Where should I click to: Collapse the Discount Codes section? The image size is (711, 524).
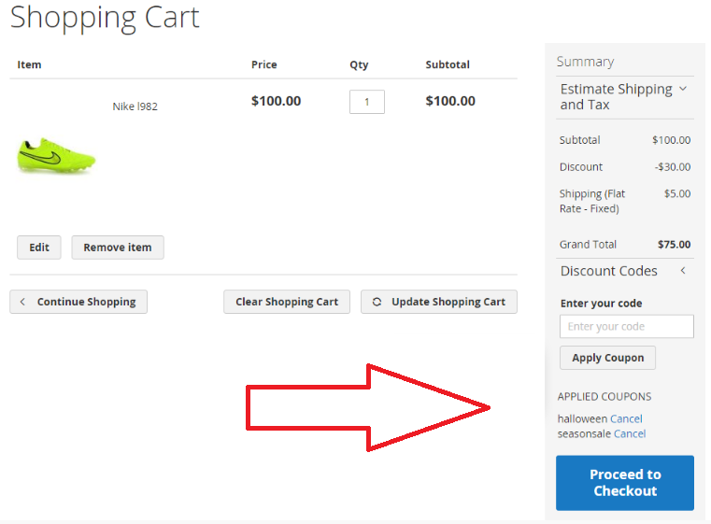pos(608,271)
